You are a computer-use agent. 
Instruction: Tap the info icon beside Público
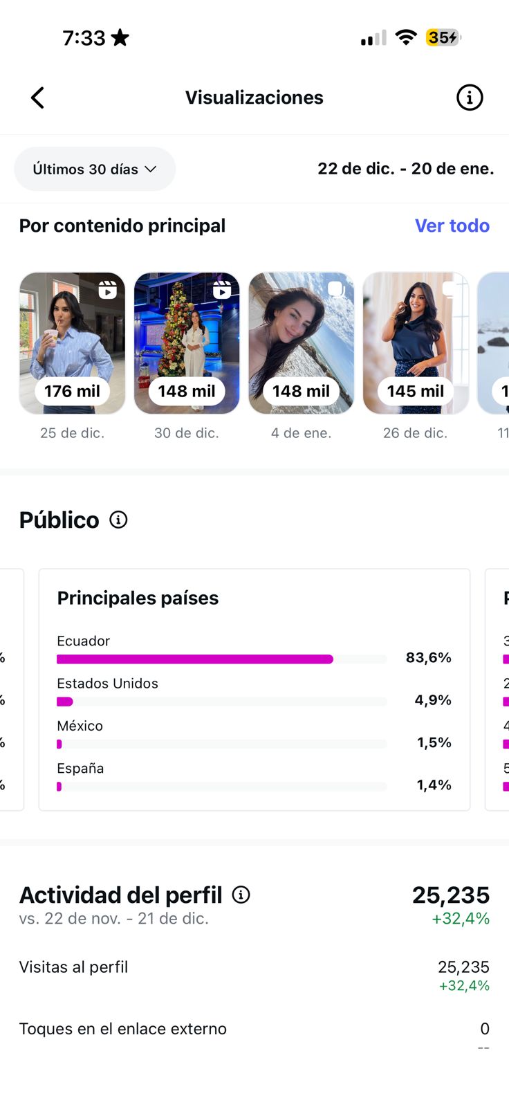pyautogui.click(x=119, y=520)
